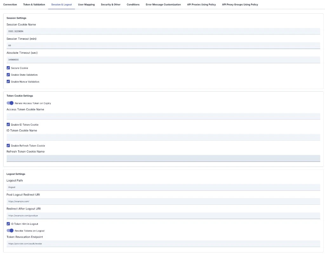Switch to the Connection tab

coord(10,4)
